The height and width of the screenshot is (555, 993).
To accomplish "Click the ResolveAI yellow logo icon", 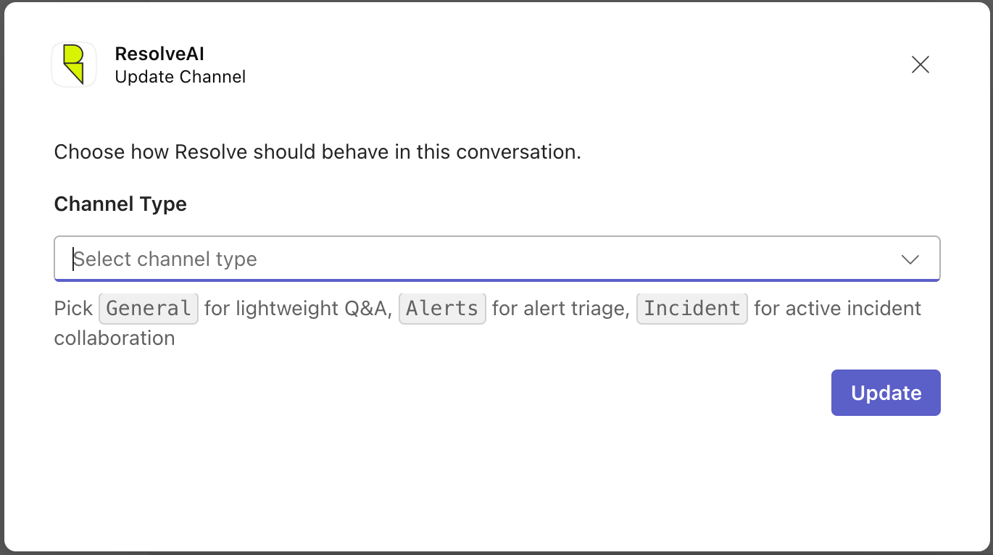I will click(x=74, y=64).
